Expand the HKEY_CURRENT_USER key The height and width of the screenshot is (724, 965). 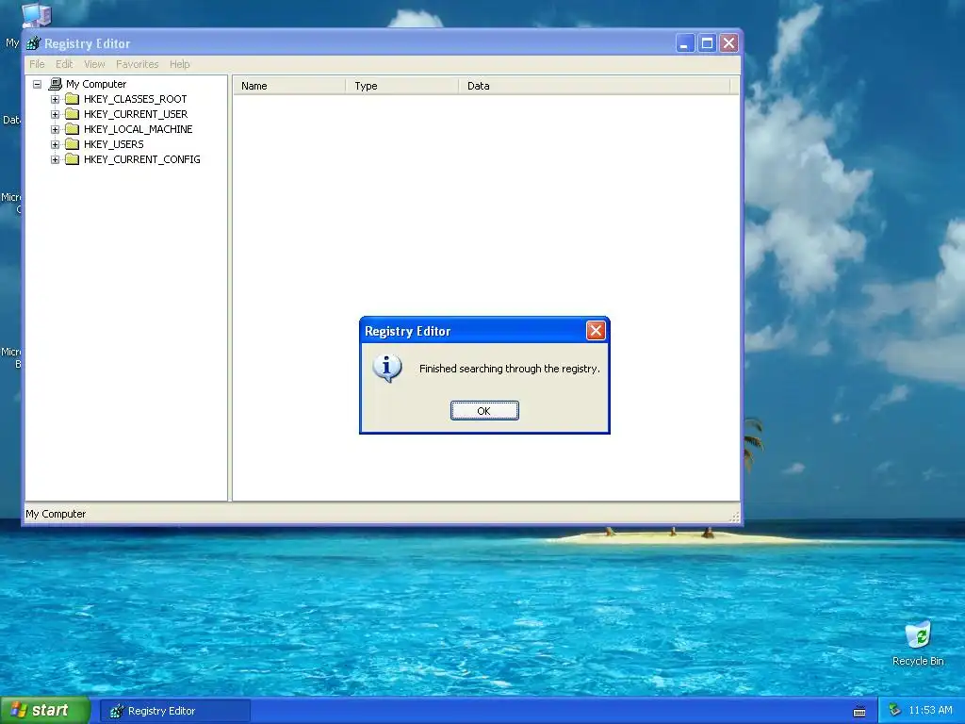click(x=55, y=114)
